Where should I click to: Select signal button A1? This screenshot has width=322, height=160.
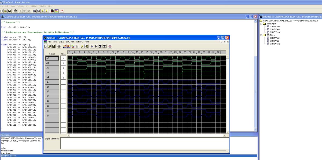click(x=52, y=63)
